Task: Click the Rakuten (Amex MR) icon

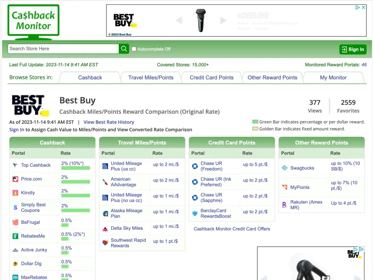Action: click(x=285, y=205)
